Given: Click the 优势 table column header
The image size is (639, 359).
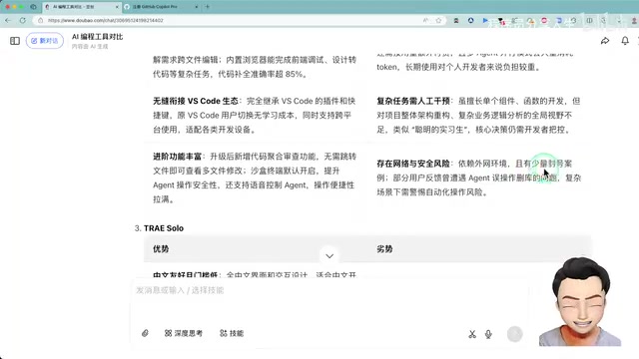Looking at the screenshot, I should tap(161, 249).
